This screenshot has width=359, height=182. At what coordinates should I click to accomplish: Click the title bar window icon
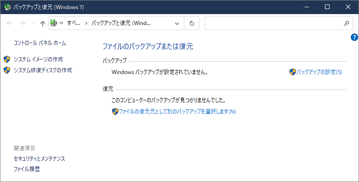pyautogui.click(x=8, y=7)
